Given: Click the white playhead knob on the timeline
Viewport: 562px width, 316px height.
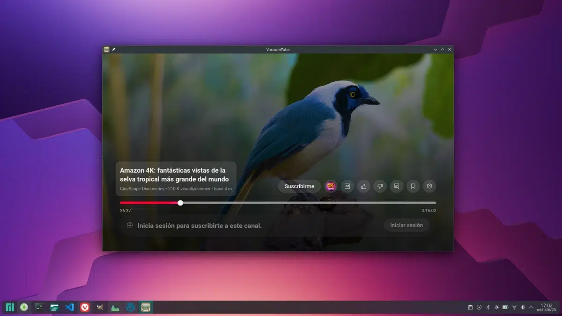Looking at the screenshot, I should click(x=180, y=203).
